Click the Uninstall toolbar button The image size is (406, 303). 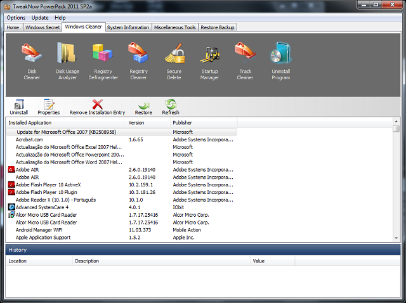[18, 107]
